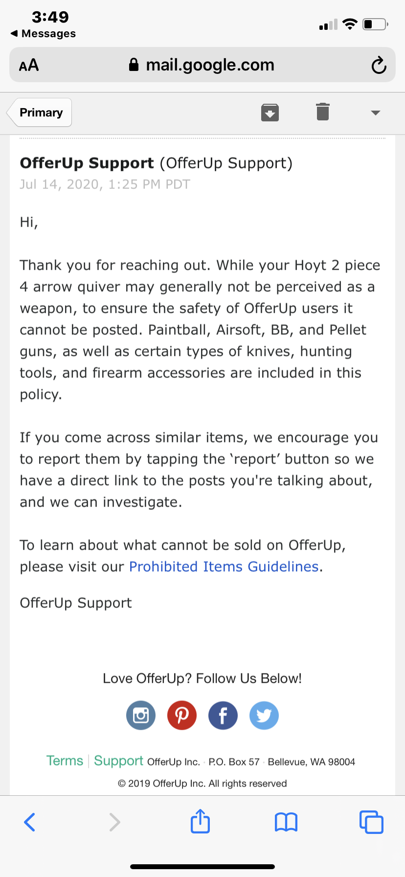
Task: Open the Safari share sheet
Action: 200,821
